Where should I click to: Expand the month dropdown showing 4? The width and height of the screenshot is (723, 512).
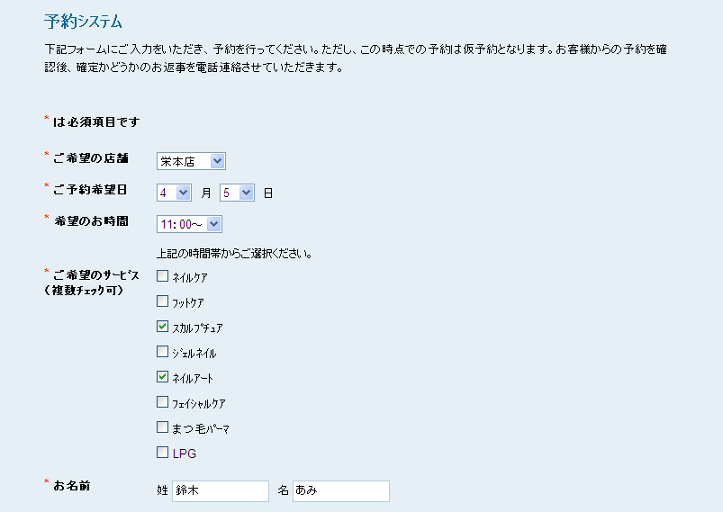click(174, 193)
